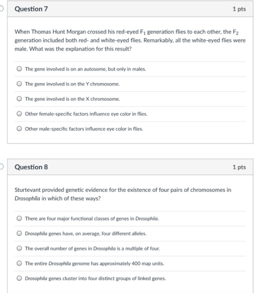The height and width of the screenshot is (293, 259).
Task: Pick 'Drosophila genes have, on average, four alleles'
Action: [19, 233]
